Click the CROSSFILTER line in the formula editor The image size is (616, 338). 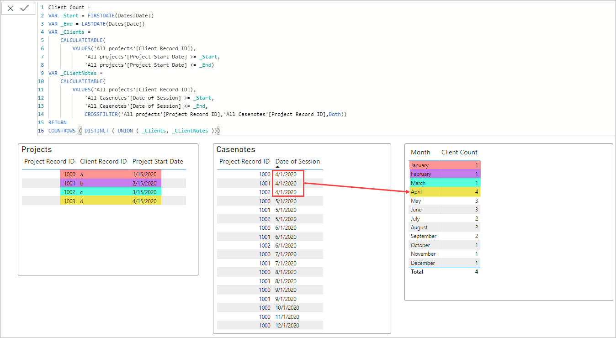(216, 114)
